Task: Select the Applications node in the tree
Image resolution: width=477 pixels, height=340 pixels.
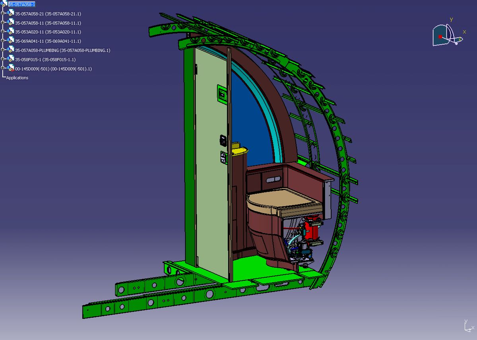Action: coord(17,78)
